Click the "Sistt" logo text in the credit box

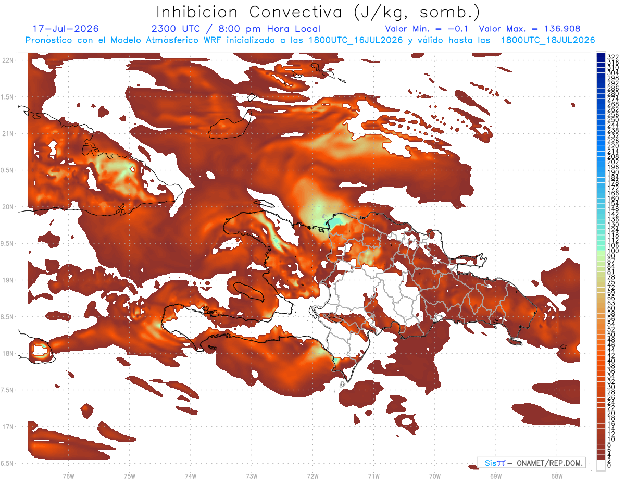495,463
